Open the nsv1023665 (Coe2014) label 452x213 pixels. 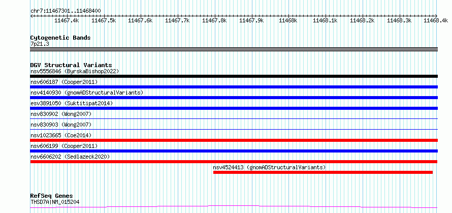click(x=61, y=135)
